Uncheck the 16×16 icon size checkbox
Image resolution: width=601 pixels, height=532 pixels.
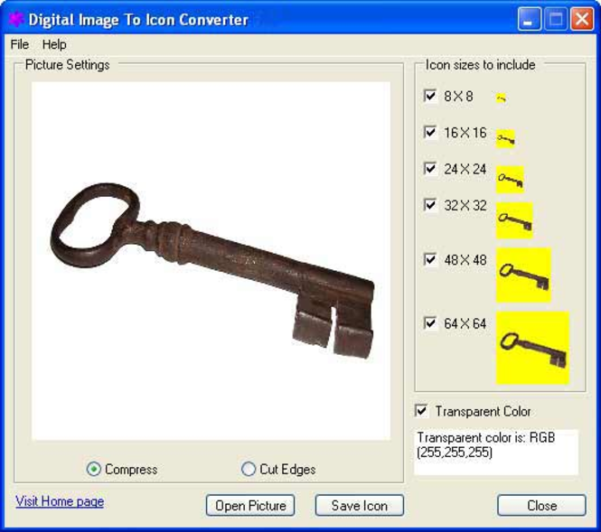coord(430,133)
